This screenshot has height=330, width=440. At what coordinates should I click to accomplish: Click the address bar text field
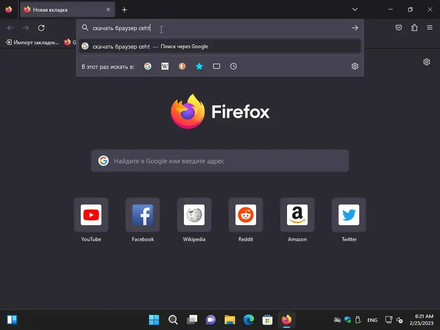220,28
